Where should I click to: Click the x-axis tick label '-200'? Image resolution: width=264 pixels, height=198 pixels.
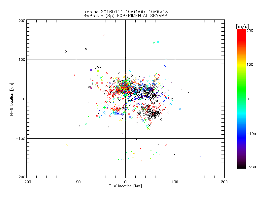(26, 182)
